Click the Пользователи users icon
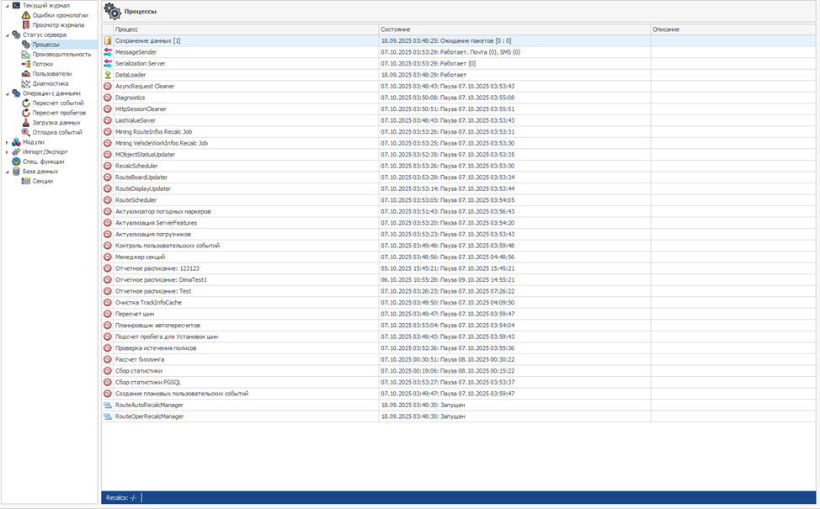820x509 pixels. click(x=25, y=74)
